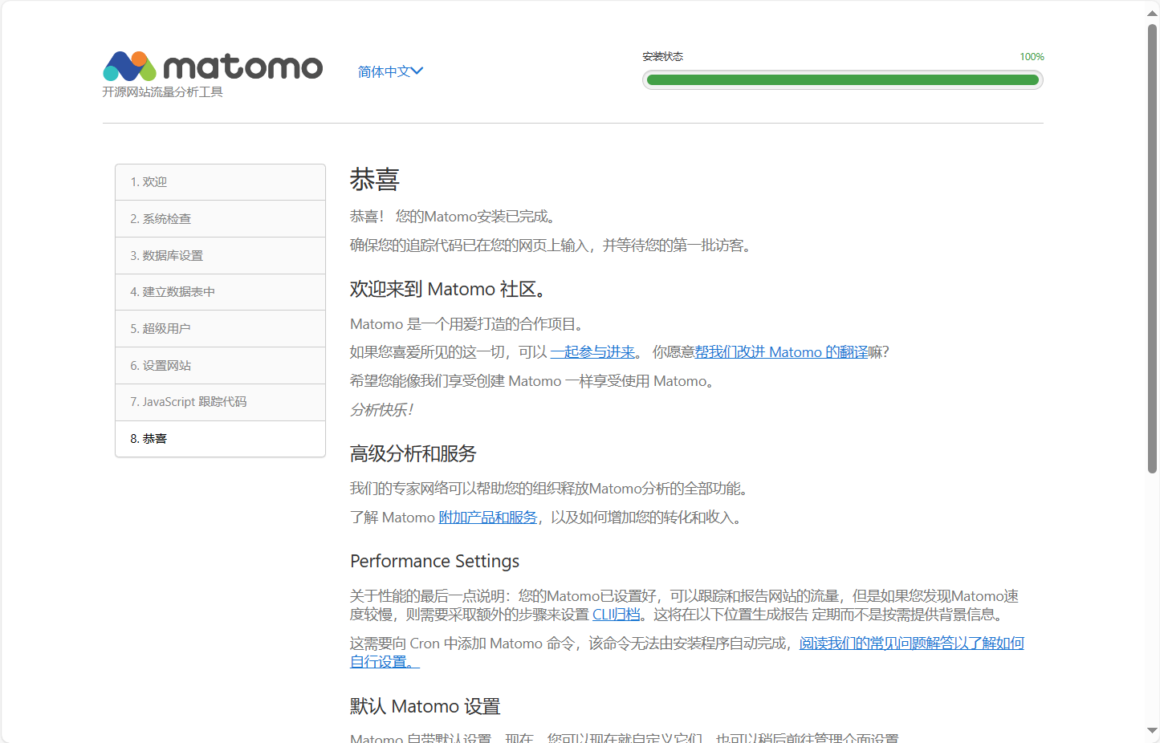Click the scrollbar up arrow
This screenshot has height=743, width=1160.
[1153, 14]
